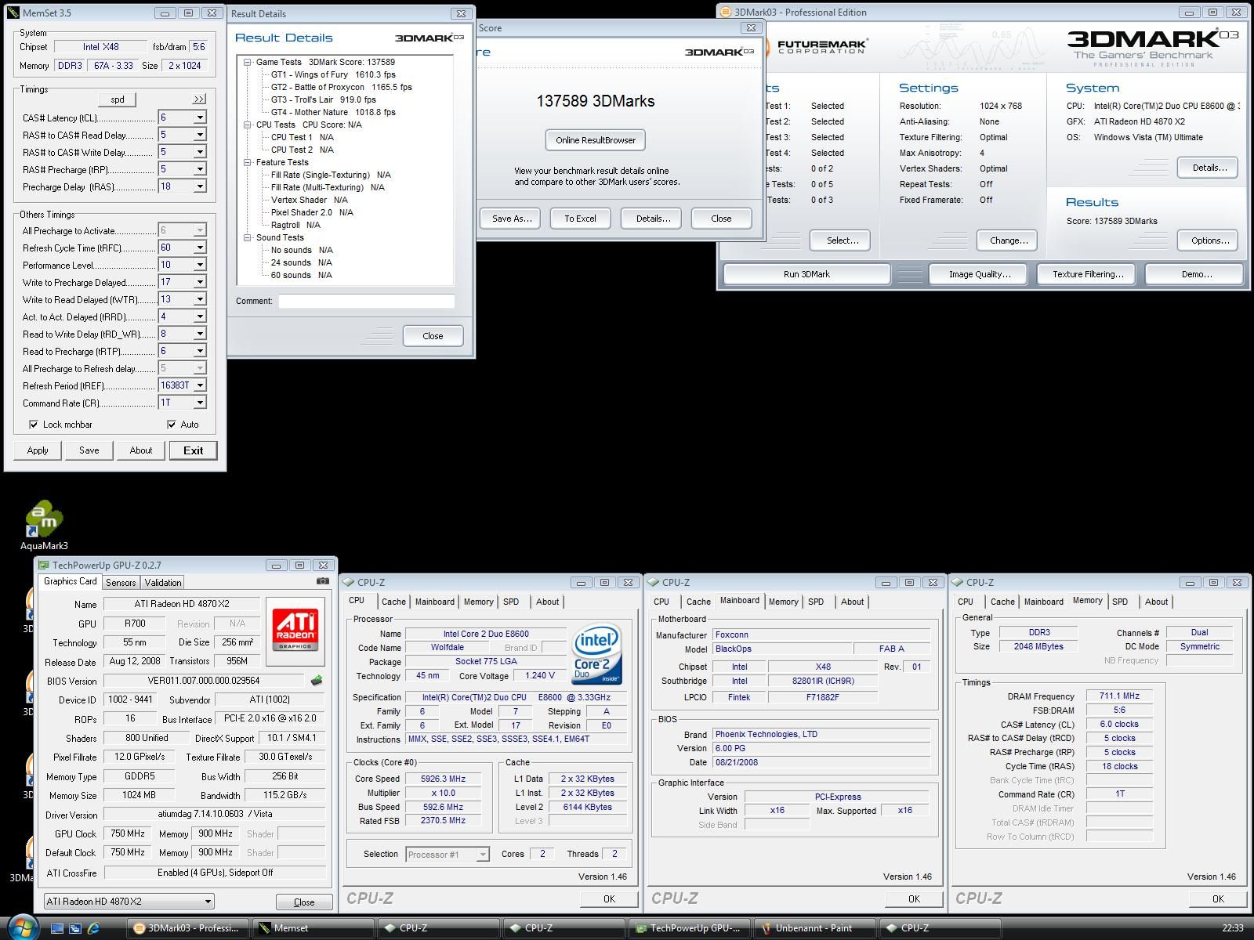Click the Exit button in MemSet
This screenshot has height=940, width=1254.
click(193, 450)
